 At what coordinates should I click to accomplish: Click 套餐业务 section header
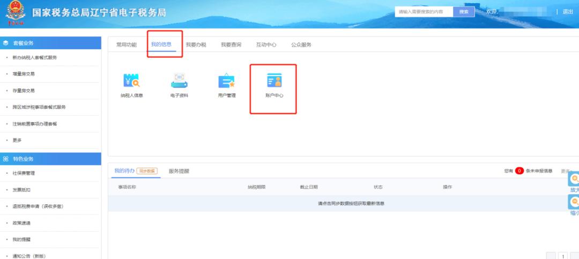click(50, 43)
